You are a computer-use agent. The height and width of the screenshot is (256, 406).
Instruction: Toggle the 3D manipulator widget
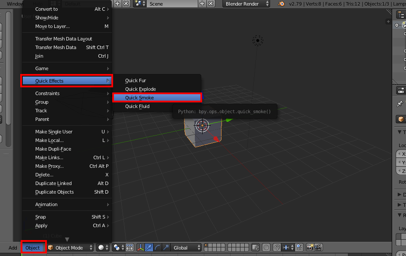pyautogui.click(x=140, y=248)
